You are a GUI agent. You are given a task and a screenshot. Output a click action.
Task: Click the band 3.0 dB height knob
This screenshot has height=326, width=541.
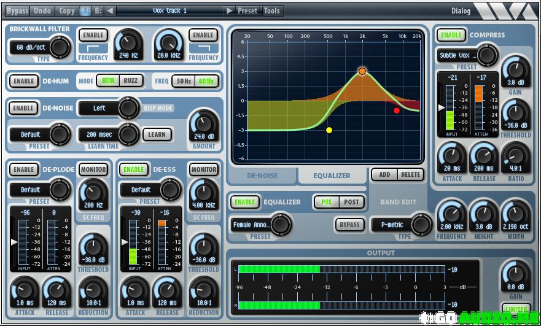coord(483,214)
